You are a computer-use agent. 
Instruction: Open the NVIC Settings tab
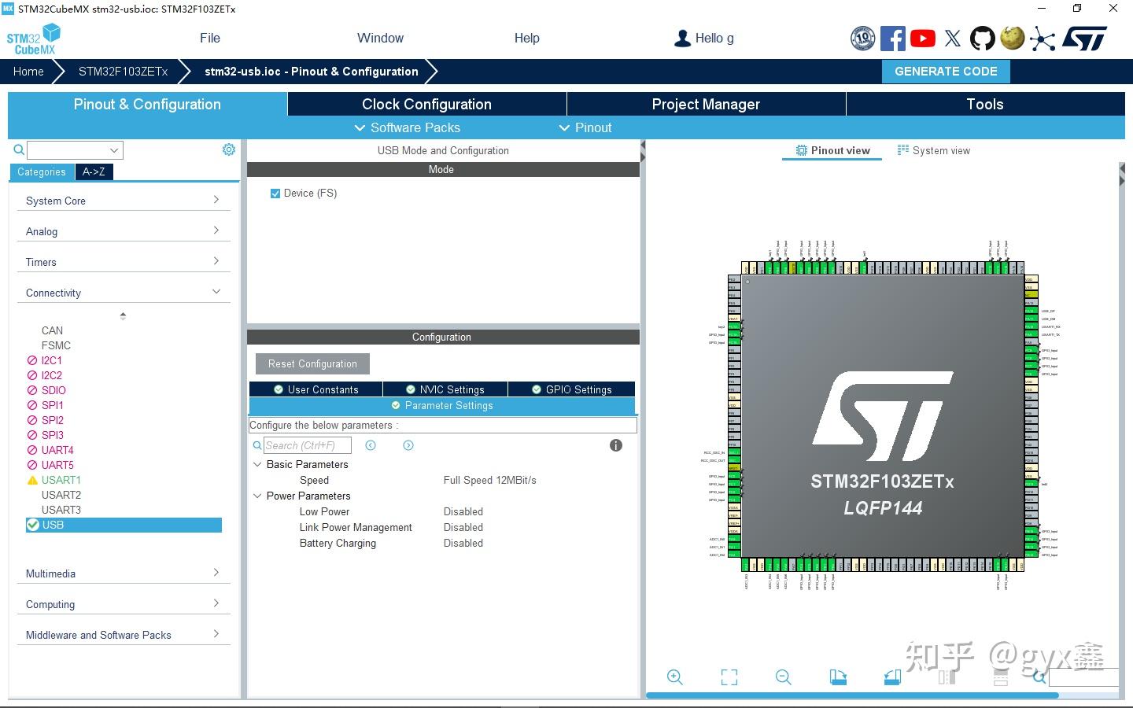(x=445, y=389)
